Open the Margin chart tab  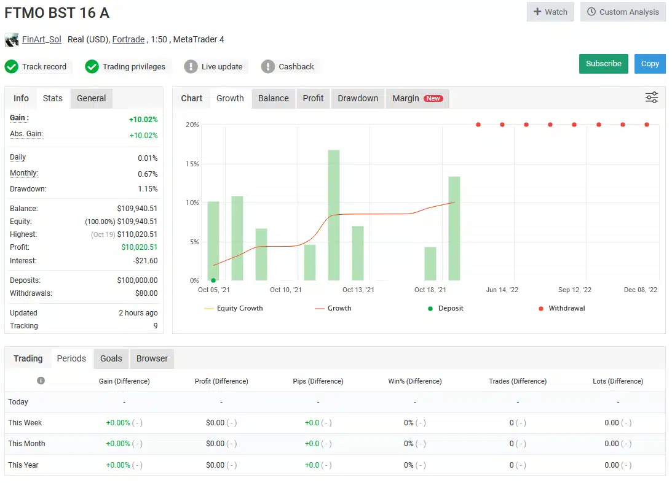tap(417, 98)
